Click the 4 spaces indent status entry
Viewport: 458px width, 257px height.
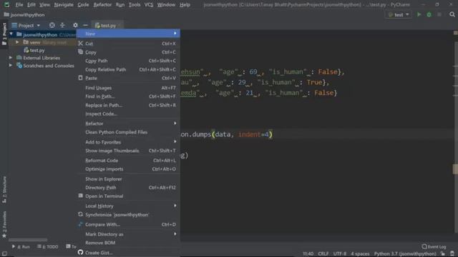click(360, 254)
